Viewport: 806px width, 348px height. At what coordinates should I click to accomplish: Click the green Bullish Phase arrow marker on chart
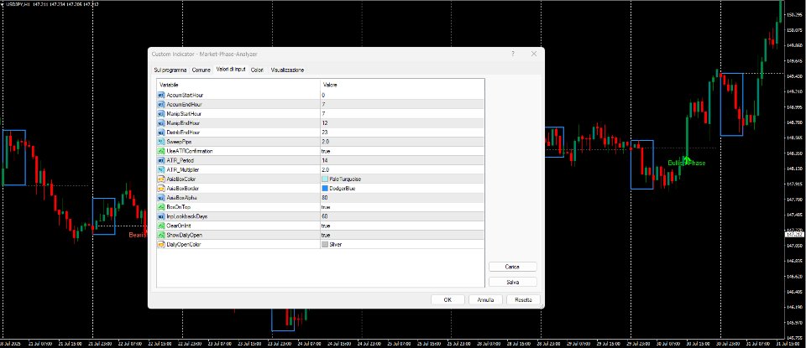687,158
